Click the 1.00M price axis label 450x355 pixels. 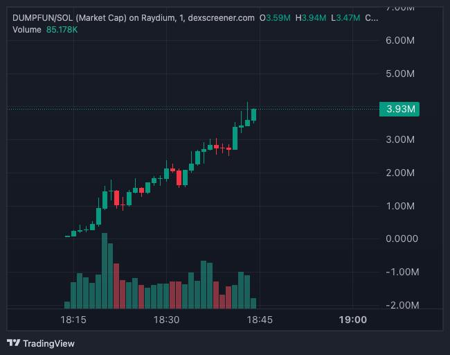point(399,206)
